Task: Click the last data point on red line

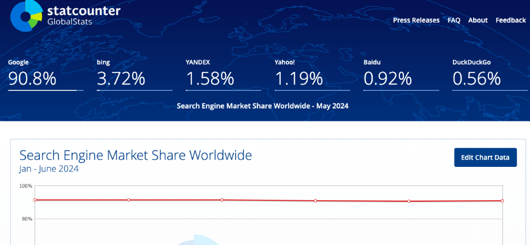Action: [x=502, y=201]
